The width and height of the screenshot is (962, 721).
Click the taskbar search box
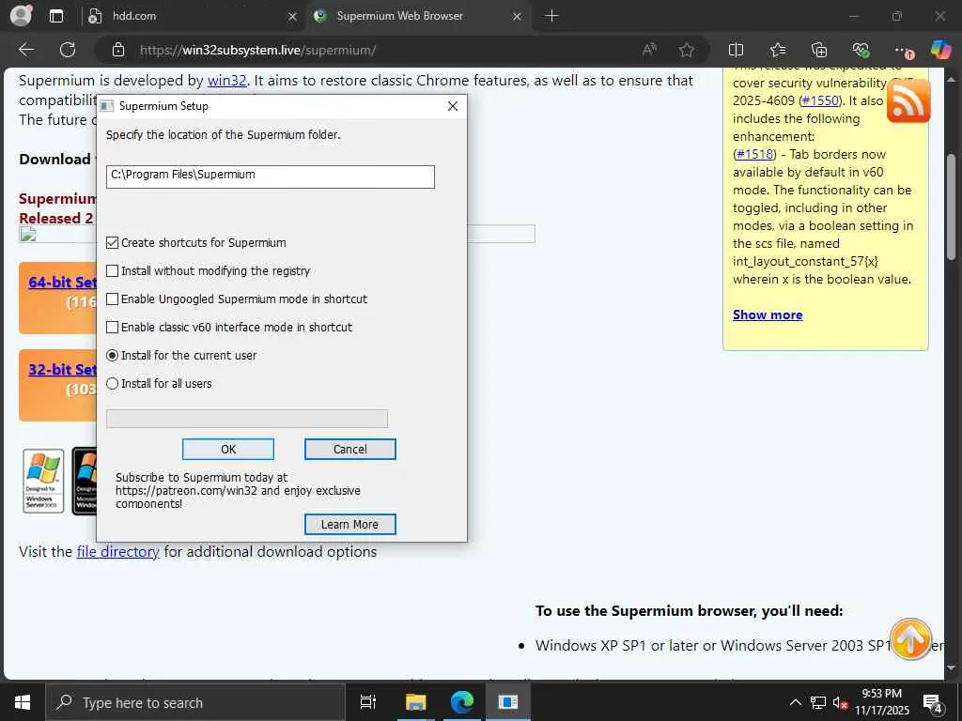195,702
